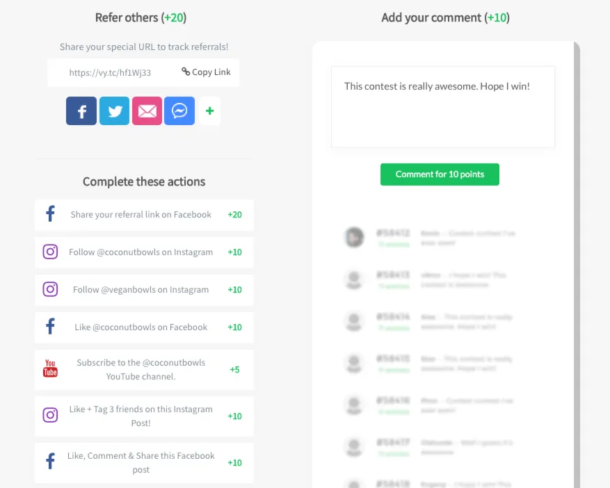610x488 pixels.
Task: Click the Copy Link chain icon
Action: (x=186, y=72)
